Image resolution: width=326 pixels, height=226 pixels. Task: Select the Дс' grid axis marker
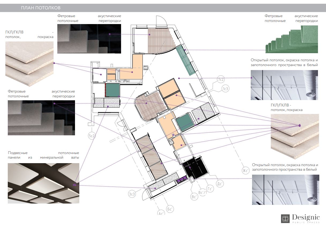pos(220,183)
